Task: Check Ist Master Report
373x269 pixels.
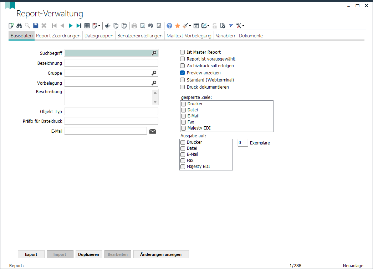Action: coord(183,52)
